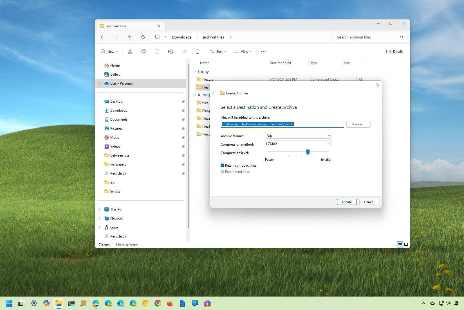464x310 pixels.
Task: Click Downloads in the address breadcrumb
Action: [x=181, y=37]
